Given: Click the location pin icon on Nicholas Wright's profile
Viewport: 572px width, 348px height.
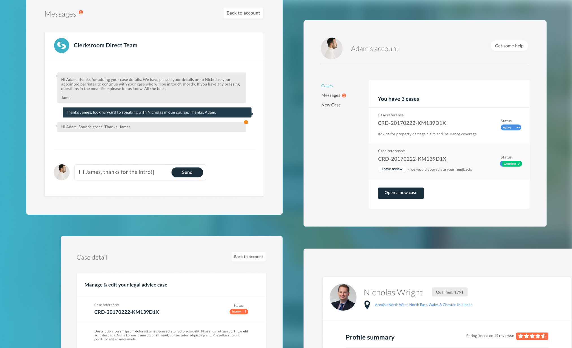Looking at the screenshot, I should pos(367,304).
